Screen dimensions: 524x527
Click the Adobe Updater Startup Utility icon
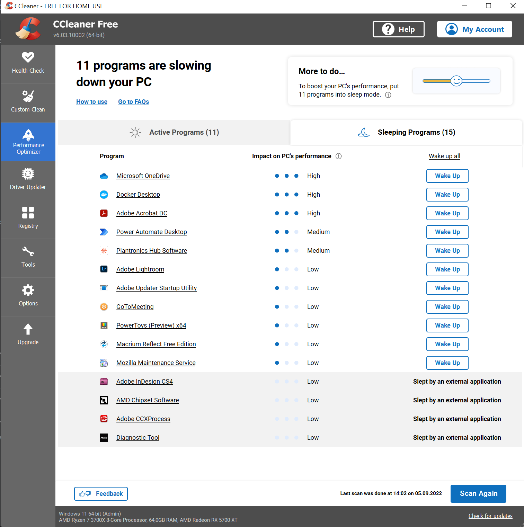(104, 288)
